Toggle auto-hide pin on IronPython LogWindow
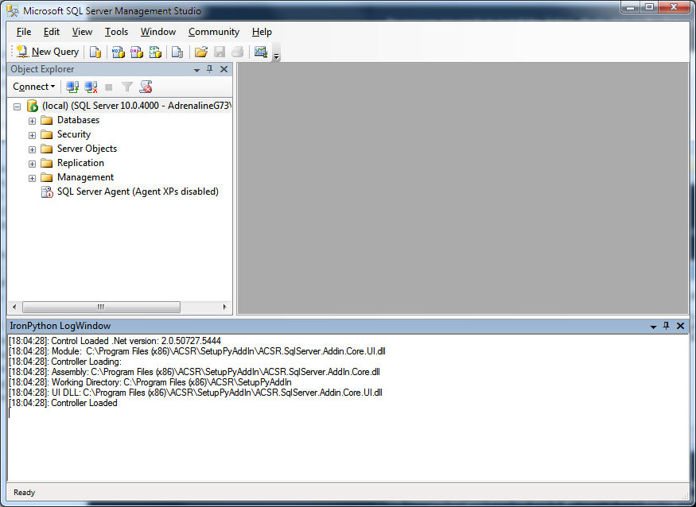Image resolution: width=696 pixels, height=507 pixels. click(667, 326)
